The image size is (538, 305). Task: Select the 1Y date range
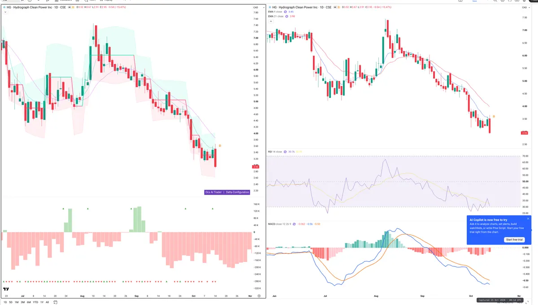click(x=42, y=302)
